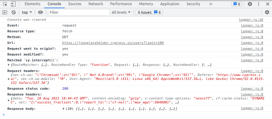Expand the Matched cy.intercept() object
This screenshot has width=272, height=119.
click(9, 65)
